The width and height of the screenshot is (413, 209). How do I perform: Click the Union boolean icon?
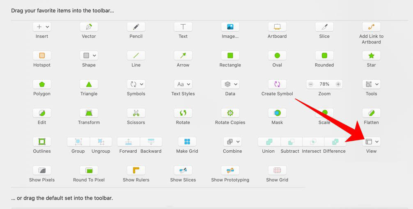coord(269,142)
